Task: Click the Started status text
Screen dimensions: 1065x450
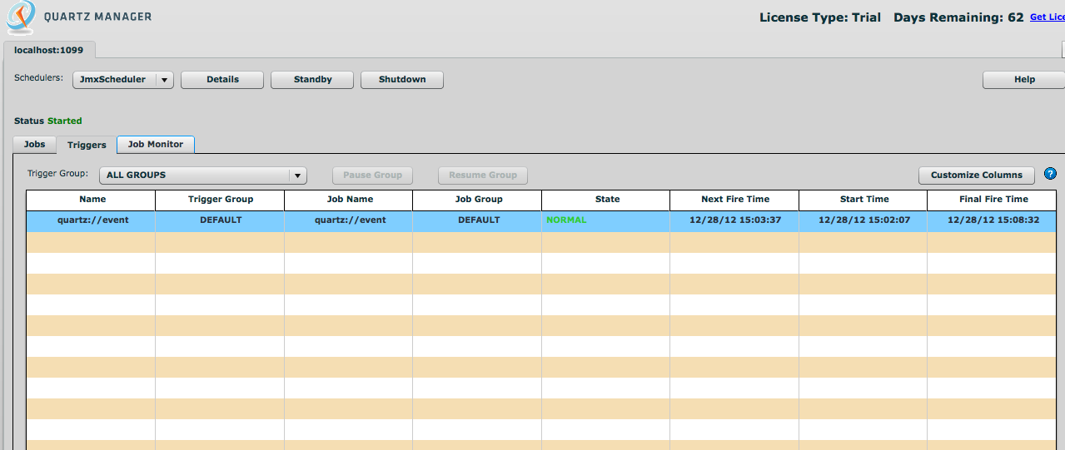Action: [65, 121]
